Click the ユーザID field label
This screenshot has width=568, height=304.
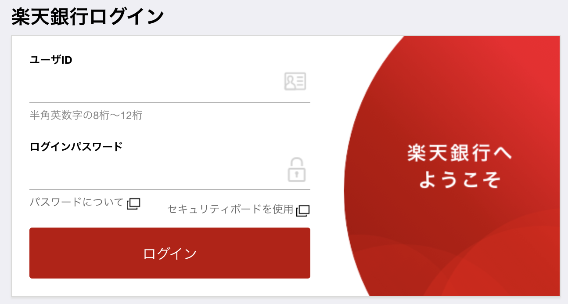(51, 60)
